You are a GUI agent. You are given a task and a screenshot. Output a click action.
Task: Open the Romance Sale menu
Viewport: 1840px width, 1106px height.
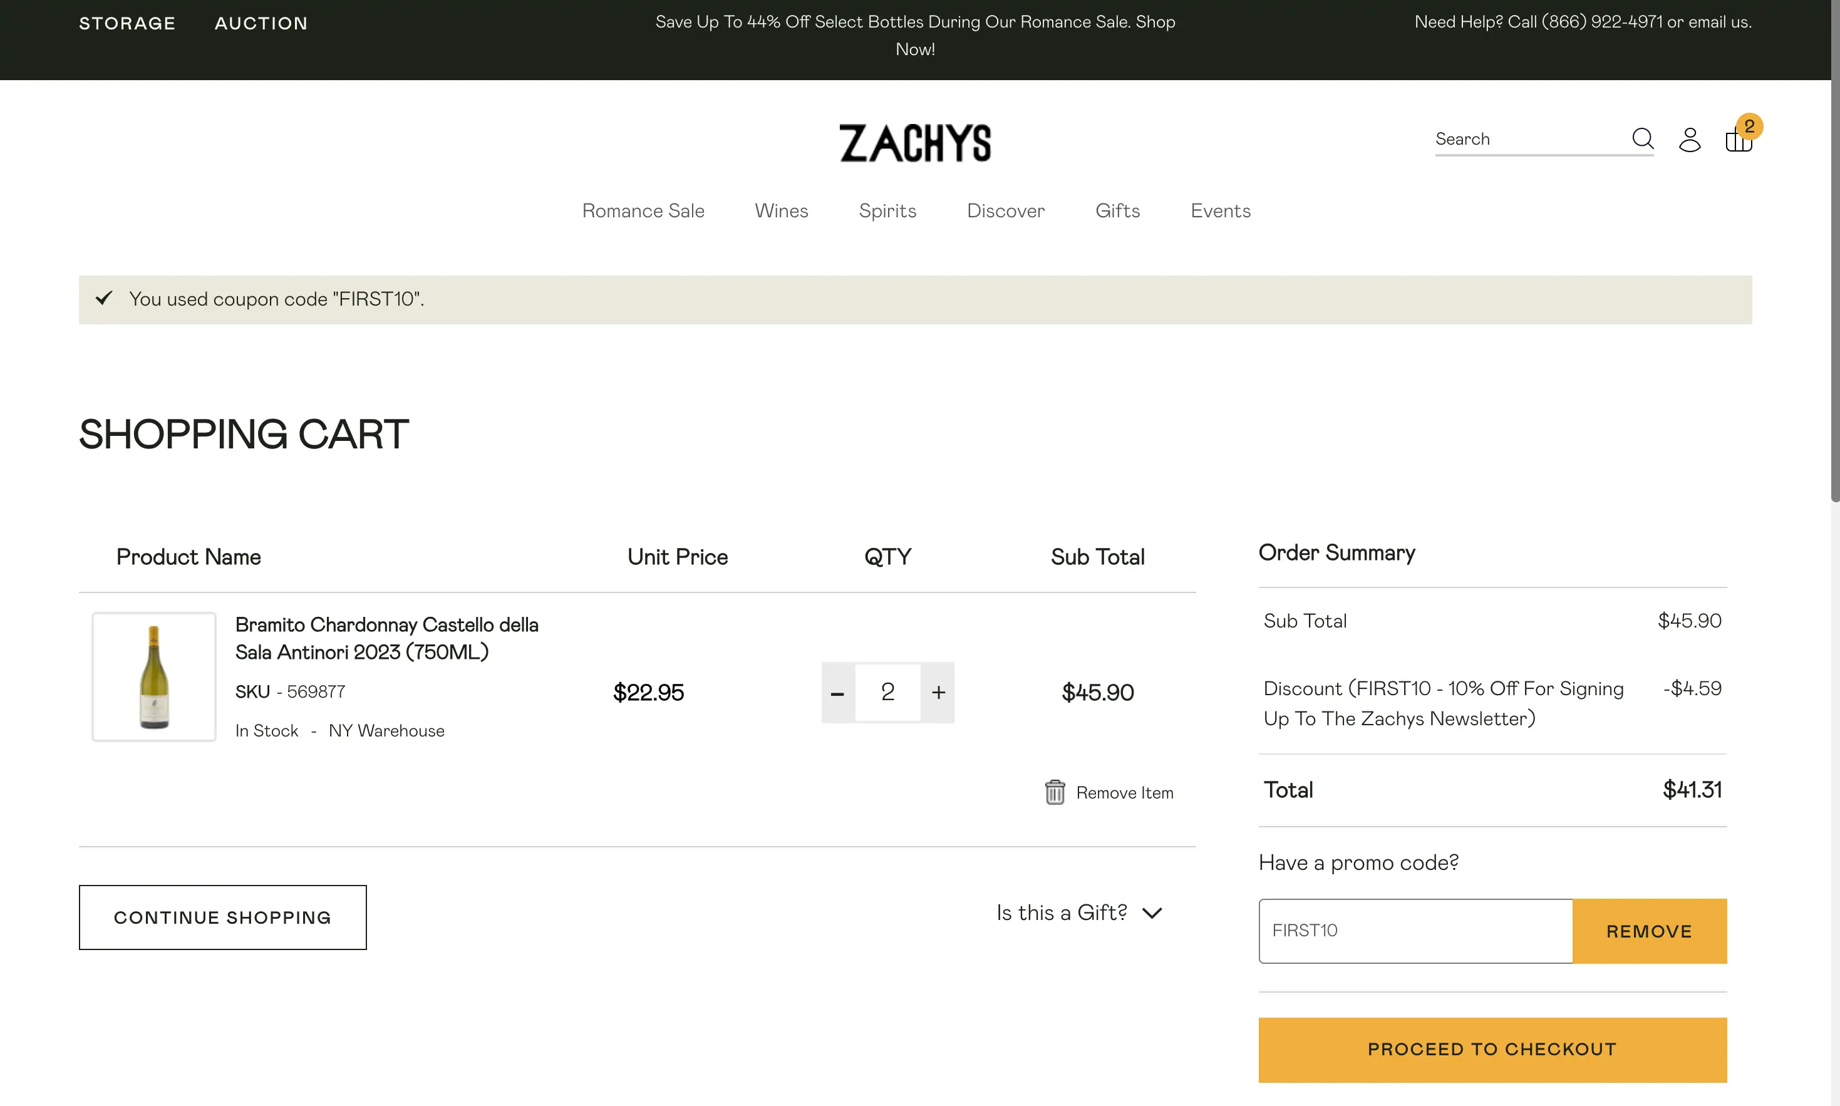[643, 211]
